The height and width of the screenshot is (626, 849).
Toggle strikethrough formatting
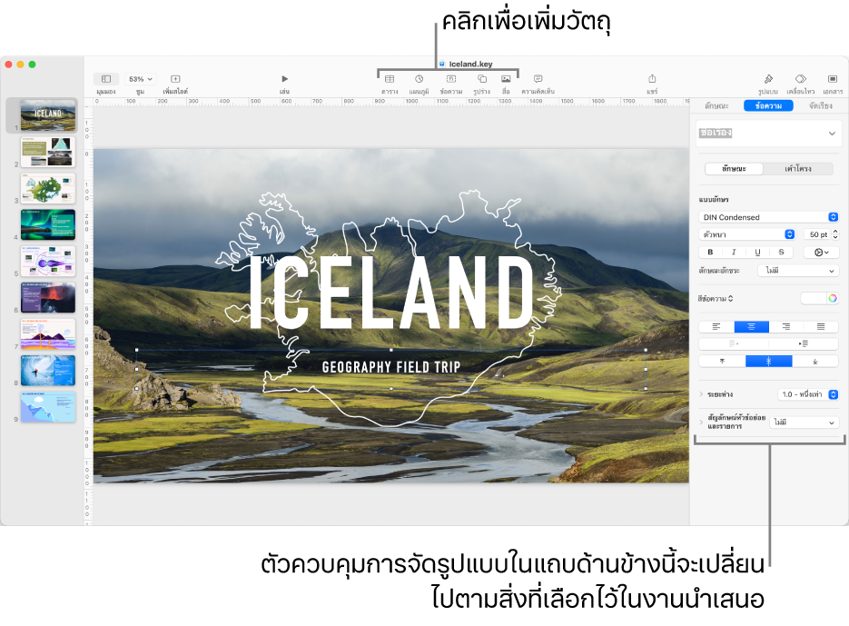pos(781,252)
